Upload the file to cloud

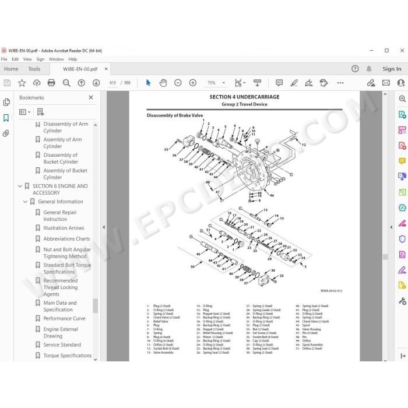[37, 83]
